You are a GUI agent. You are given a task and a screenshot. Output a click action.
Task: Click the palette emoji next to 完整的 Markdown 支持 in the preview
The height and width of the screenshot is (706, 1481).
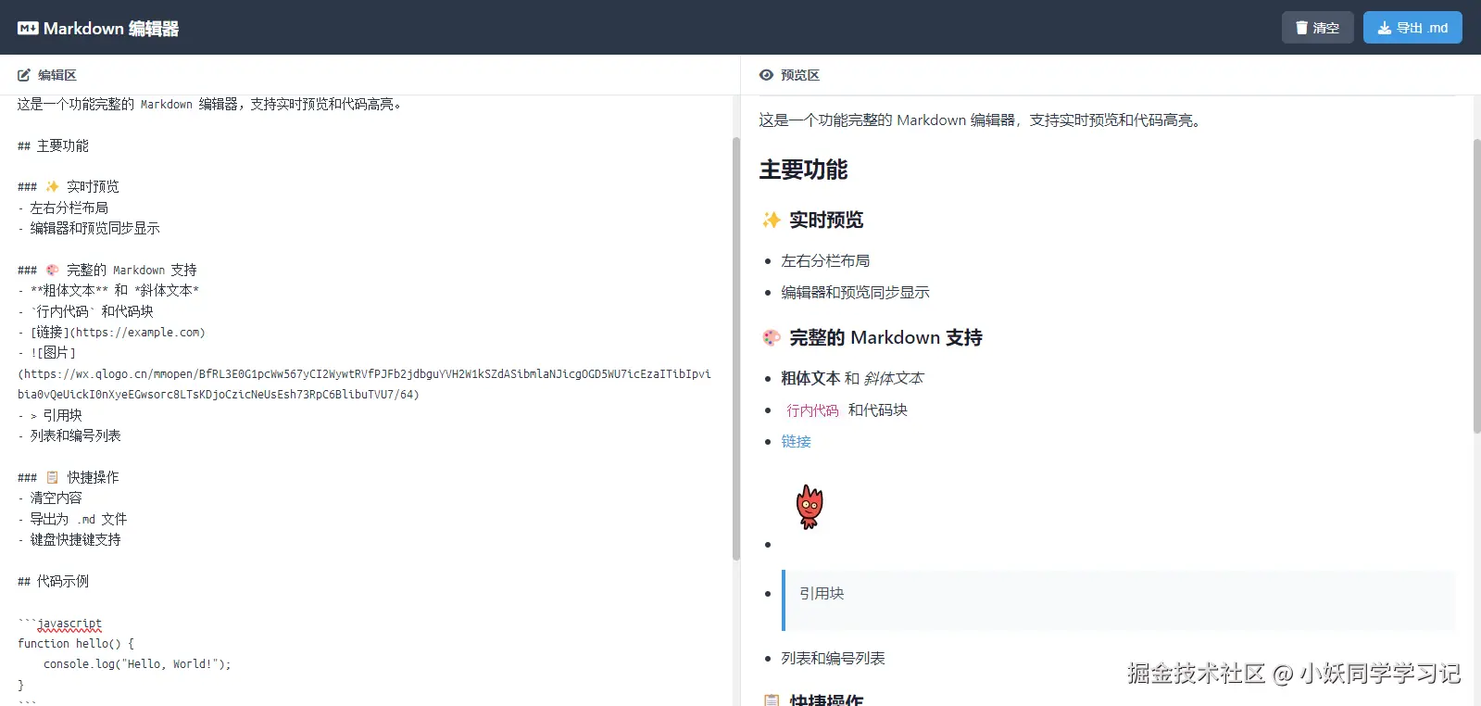[771, 337]
